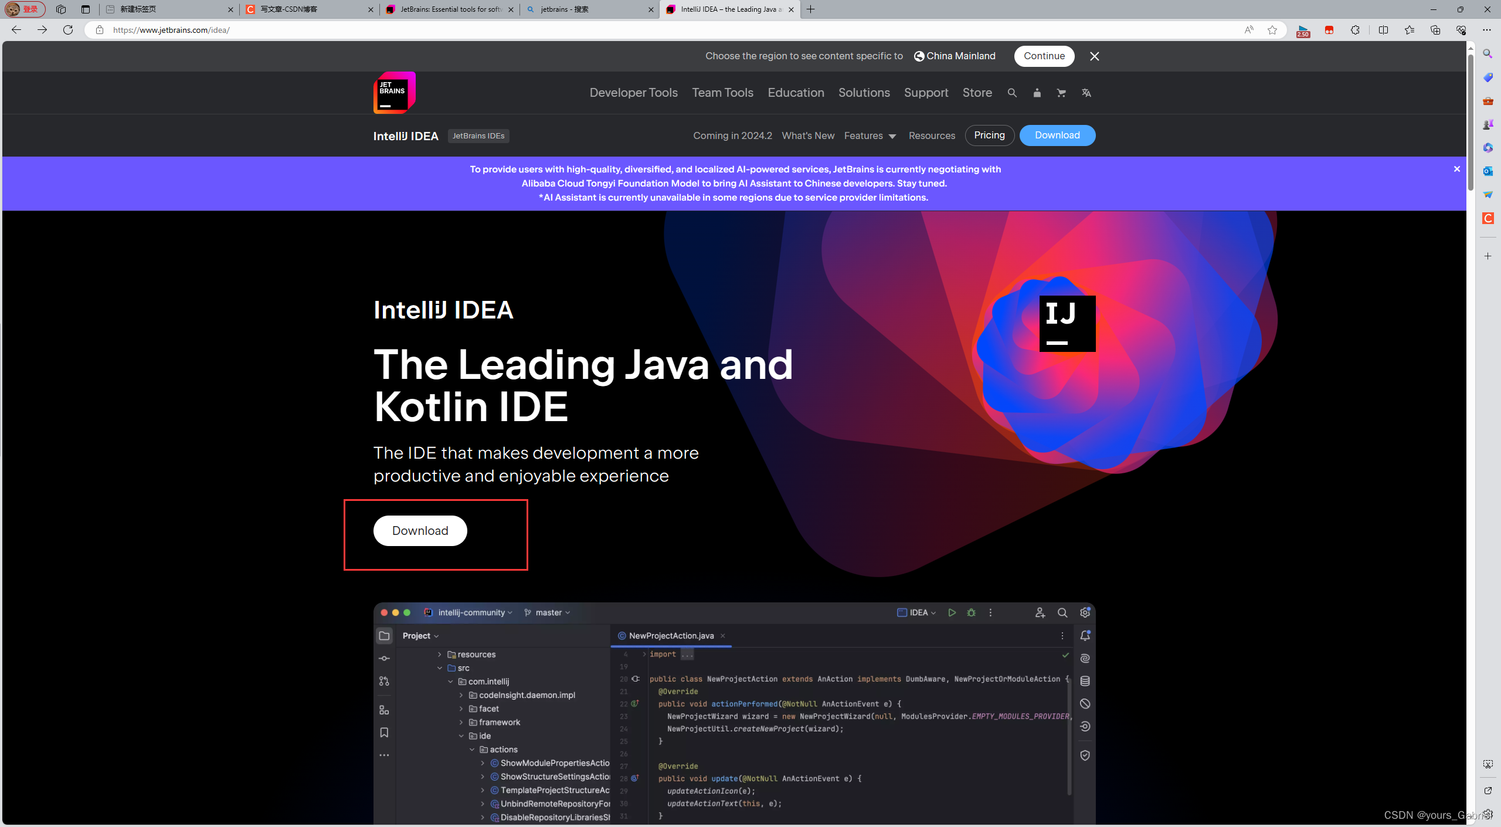
Task: Click the browser back arrow
Action: (16, 30)
